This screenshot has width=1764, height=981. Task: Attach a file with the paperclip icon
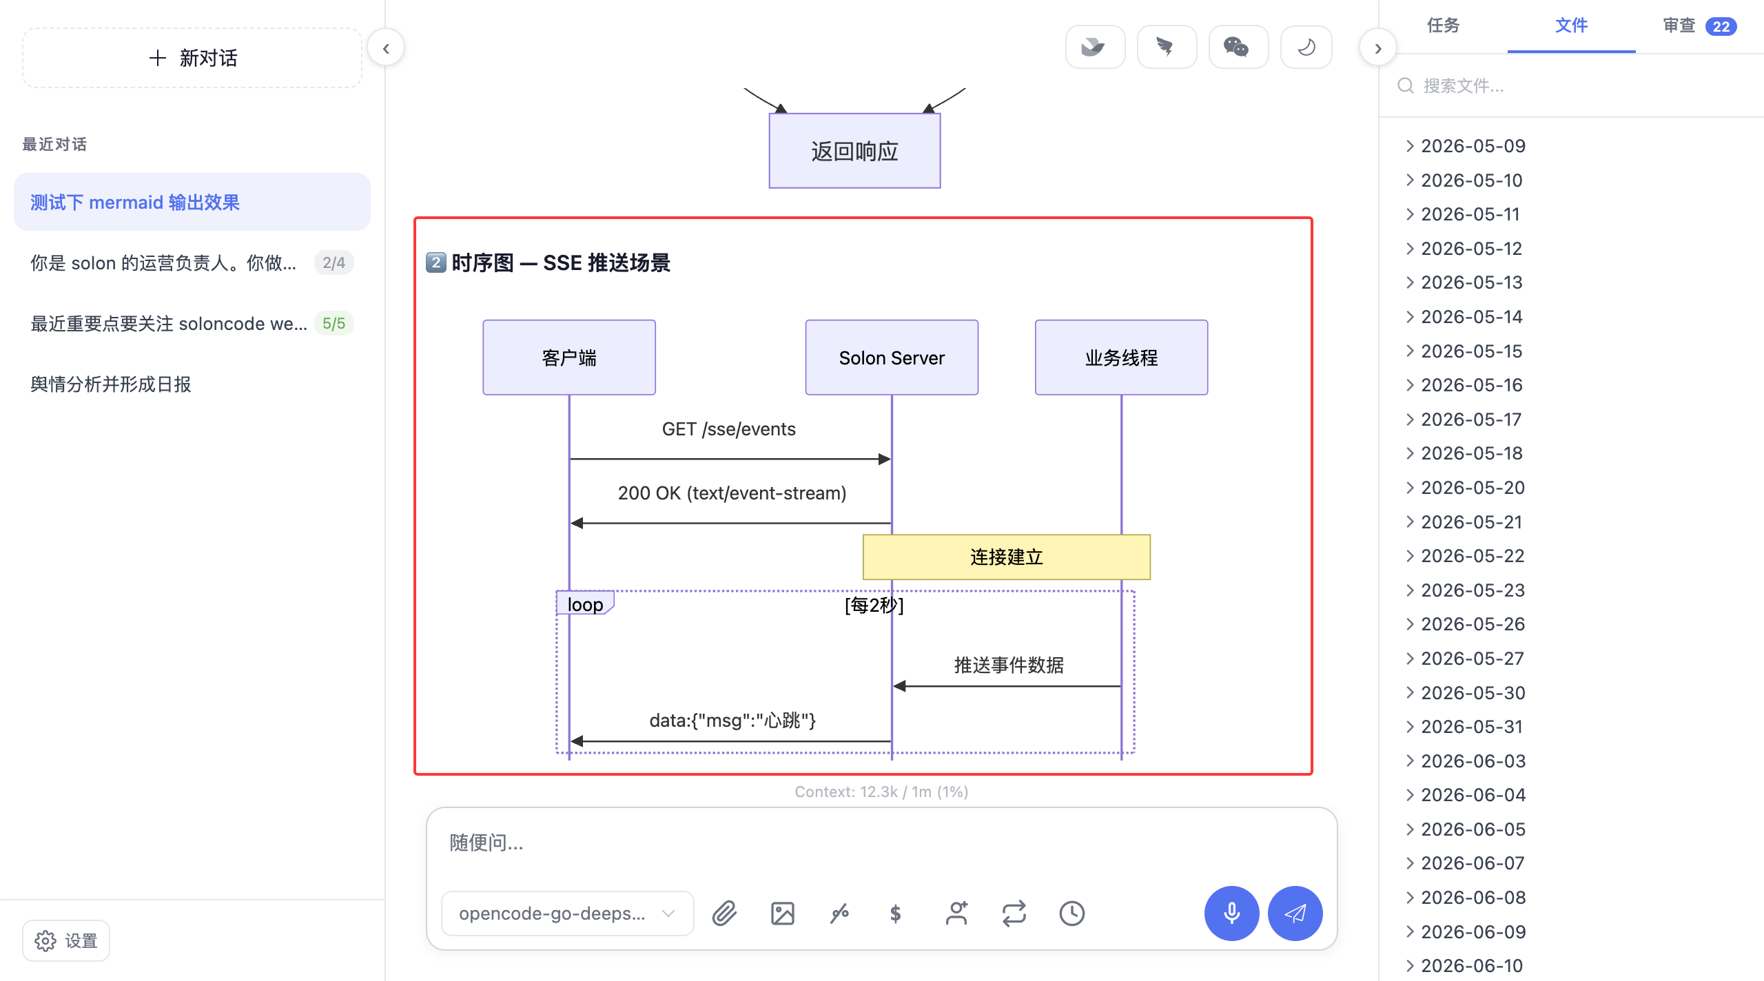coord(724,913)
